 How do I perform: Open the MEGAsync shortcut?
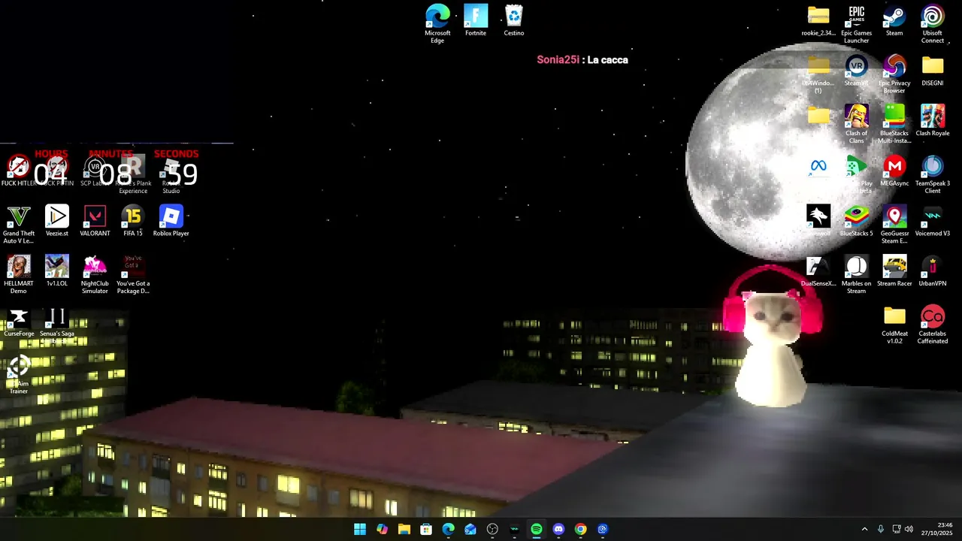894,171
